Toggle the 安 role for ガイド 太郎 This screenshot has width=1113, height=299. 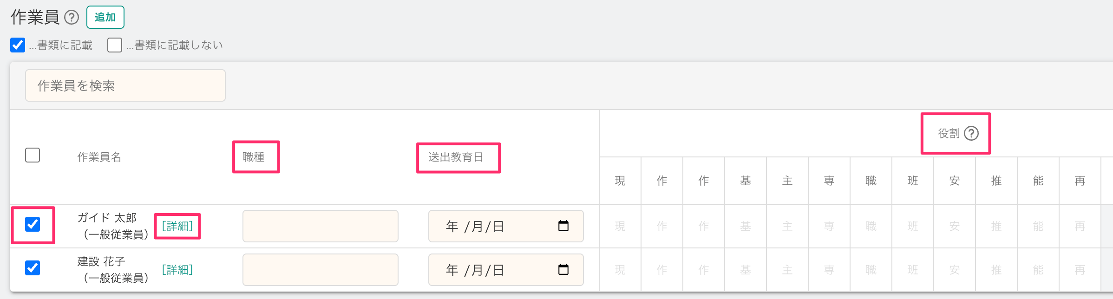pos(955,227)
